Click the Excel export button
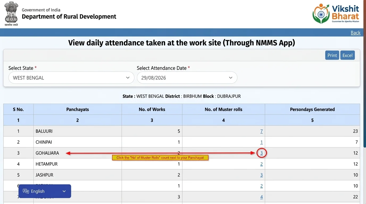Viewport: 366px width, 204px height. pyautogui.click(x=347, y=55)
